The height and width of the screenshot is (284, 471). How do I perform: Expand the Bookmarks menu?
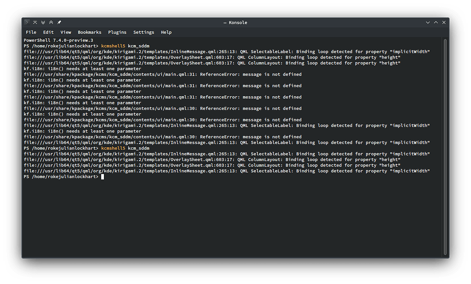(89, 32)
